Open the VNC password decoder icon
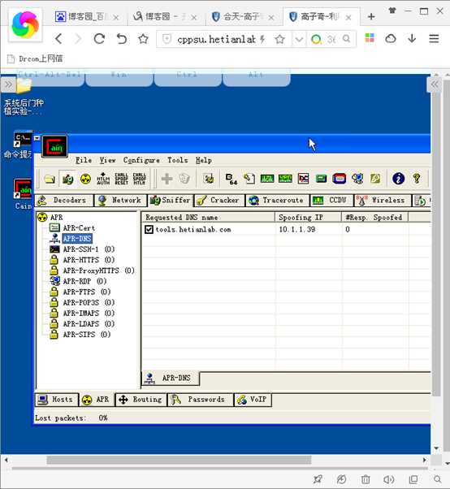Screen dimensions: 450x489 tap(304, 179)
